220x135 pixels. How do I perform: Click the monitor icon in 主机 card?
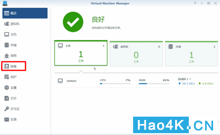tap(60, 46)
